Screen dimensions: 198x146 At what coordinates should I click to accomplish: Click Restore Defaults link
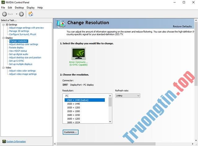[x=182, y=26]
